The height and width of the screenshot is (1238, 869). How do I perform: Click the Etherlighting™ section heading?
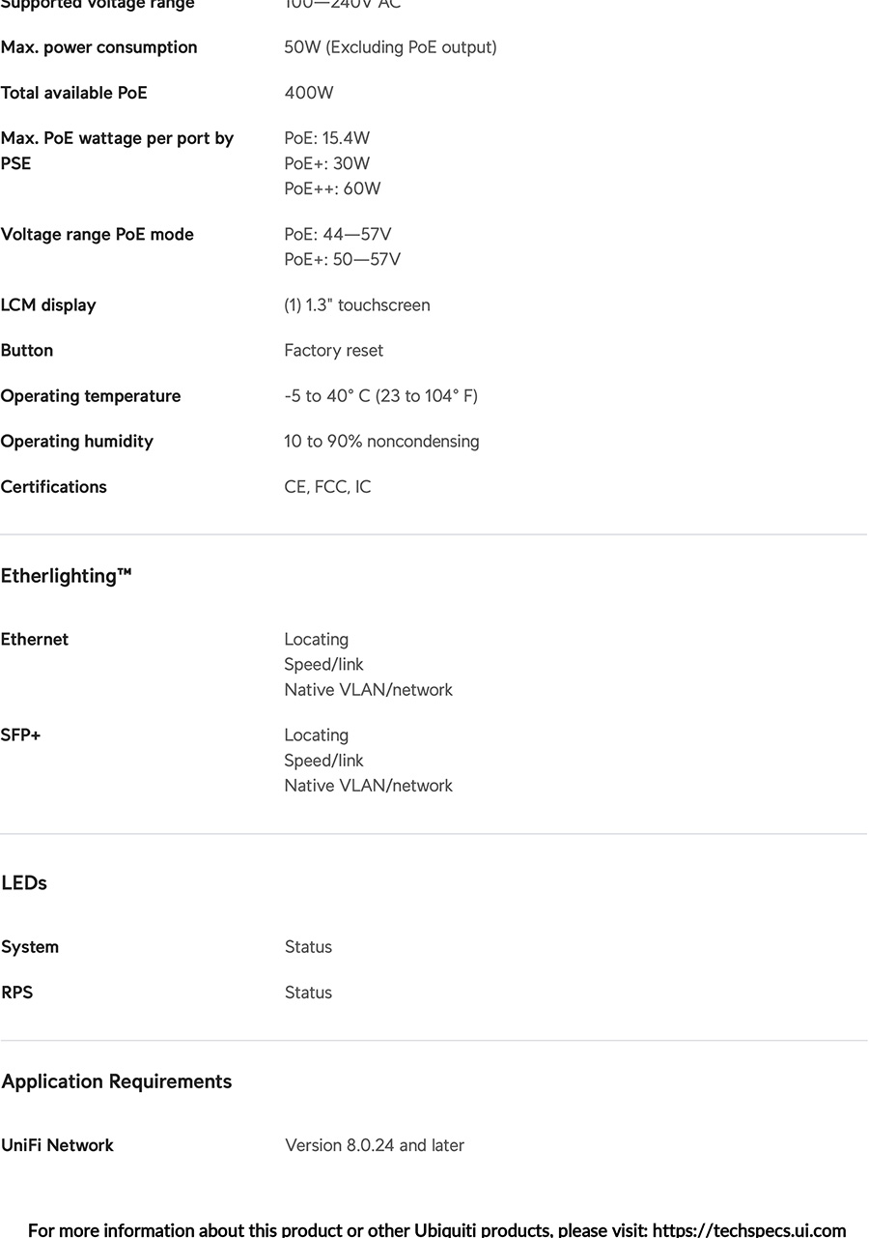66,576
